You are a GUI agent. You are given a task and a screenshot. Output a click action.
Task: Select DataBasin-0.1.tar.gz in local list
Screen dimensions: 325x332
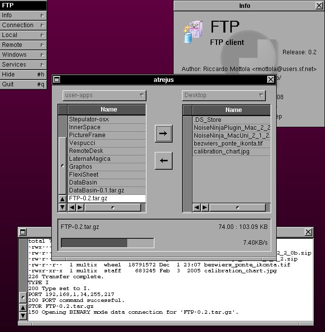click(x=107, y=190)
